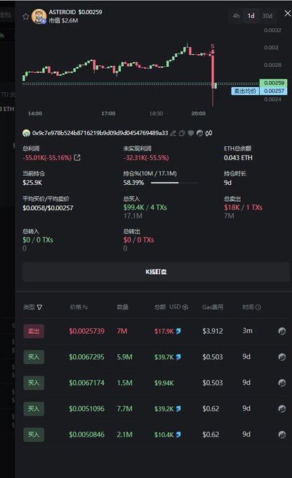Click the double-zero icon next to address
The image size is (292, 478).
pos(209,134)
